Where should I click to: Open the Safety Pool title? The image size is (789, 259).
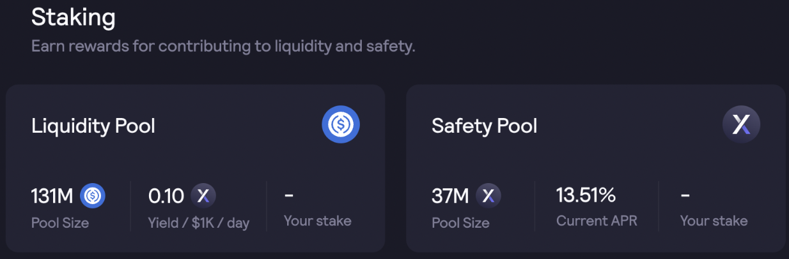[485, 126]
